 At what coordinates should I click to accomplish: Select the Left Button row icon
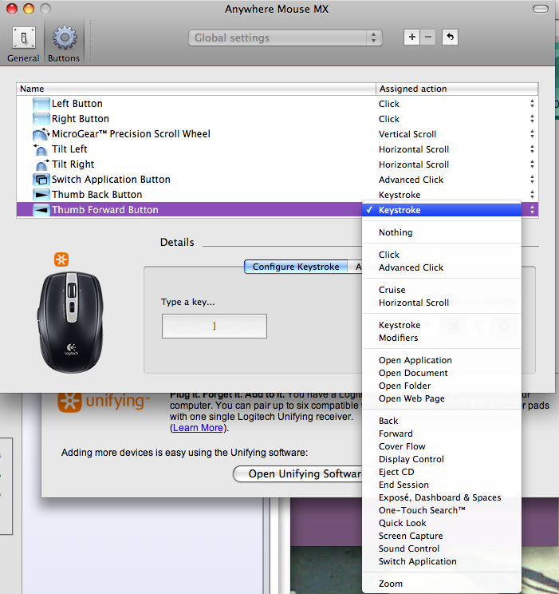41,104
